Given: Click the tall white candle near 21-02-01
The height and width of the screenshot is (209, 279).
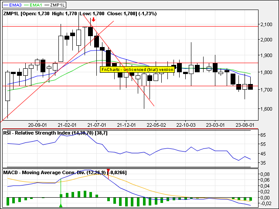Looking at the screenshot, I should (61, 49).
